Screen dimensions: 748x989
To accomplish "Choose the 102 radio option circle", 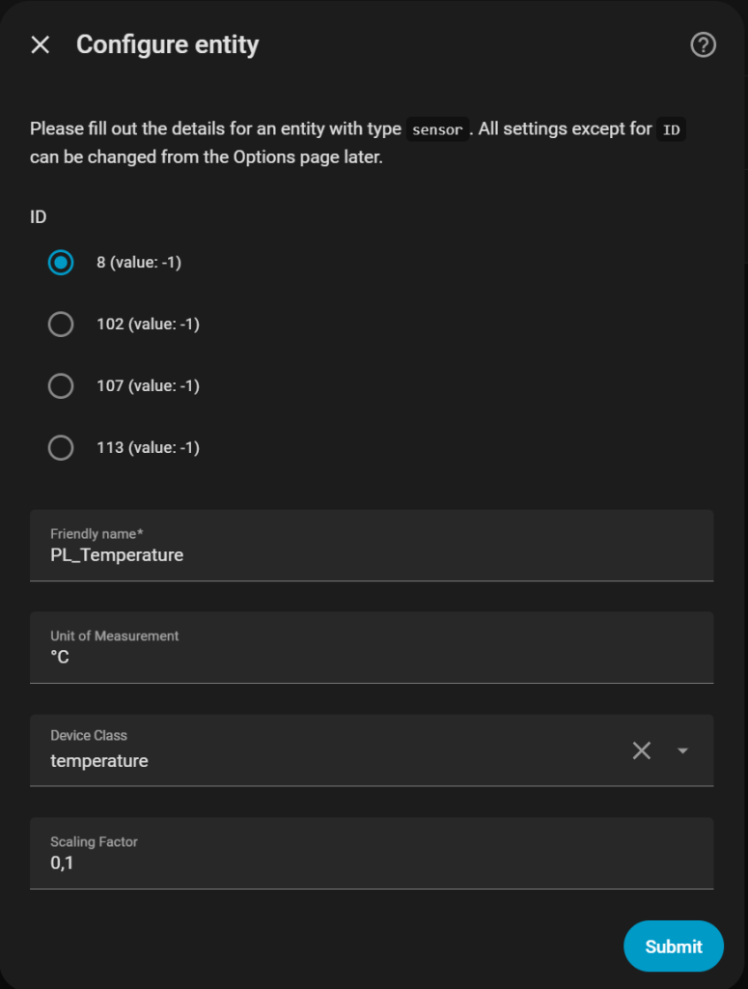I will pos(61,325).
